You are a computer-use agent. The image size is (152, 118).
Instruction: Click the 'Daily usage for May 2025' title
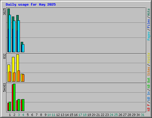tap(31, 4)
